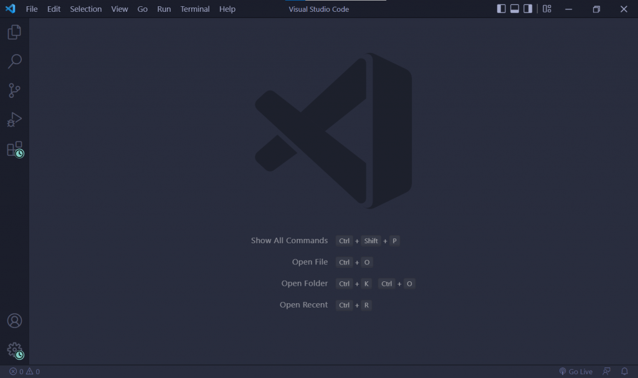Click the Open File label
Viewport: 638px width, 378px height.
coord(310,262)
